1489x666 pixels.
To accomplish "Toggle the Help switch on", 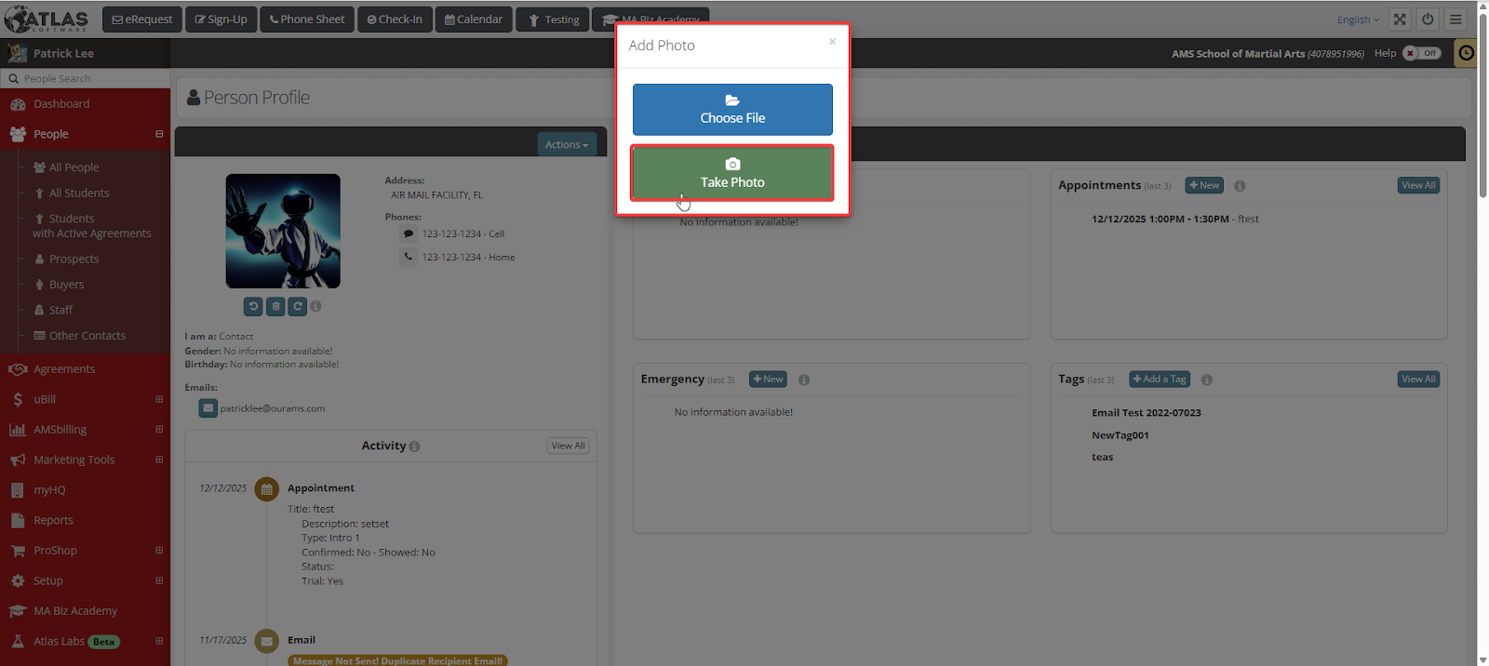I will click(x=1421, y=53).
